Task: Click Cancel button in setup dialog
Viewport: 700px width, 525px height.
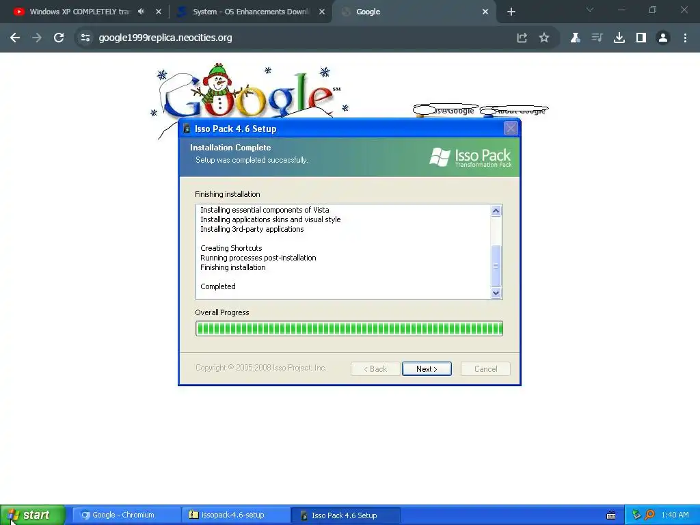Action: pyautogui.click(x=486, y=368)
